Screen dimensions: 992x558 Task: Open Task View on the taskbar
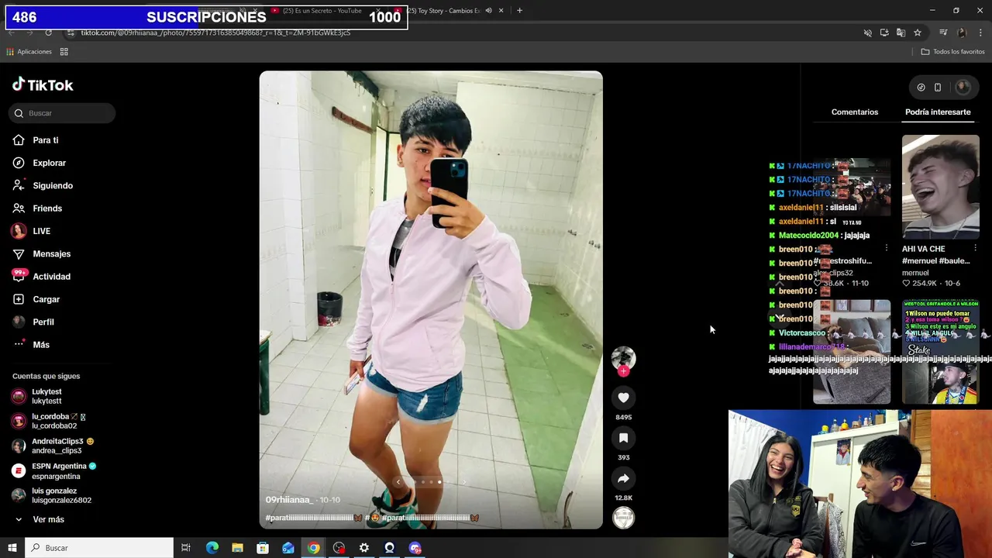pos(186,548)
